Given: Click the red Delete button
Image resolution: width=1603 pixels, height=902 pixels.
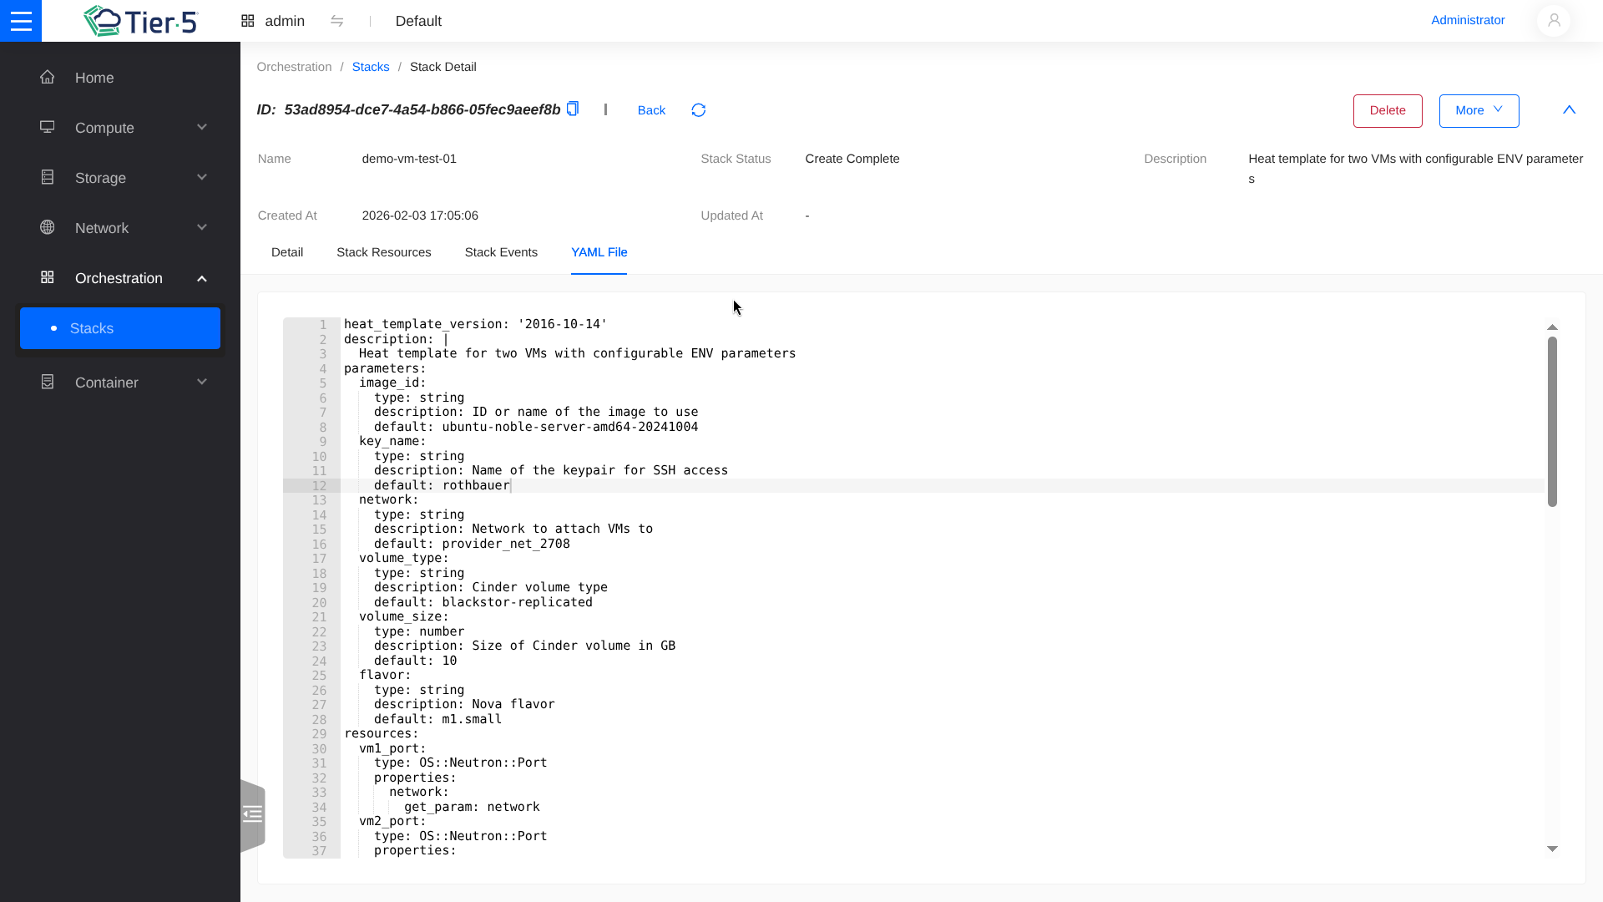Looking at the screenshot, I should click(x=1387, y=110).
